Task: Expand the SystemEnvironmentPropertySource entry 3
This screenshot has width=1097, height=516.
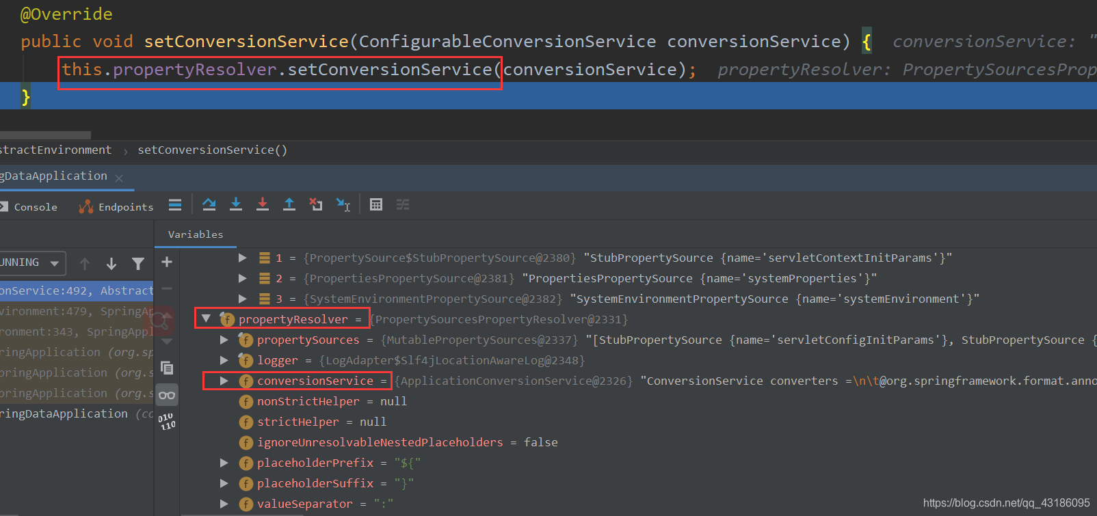Action: [242, 299]
